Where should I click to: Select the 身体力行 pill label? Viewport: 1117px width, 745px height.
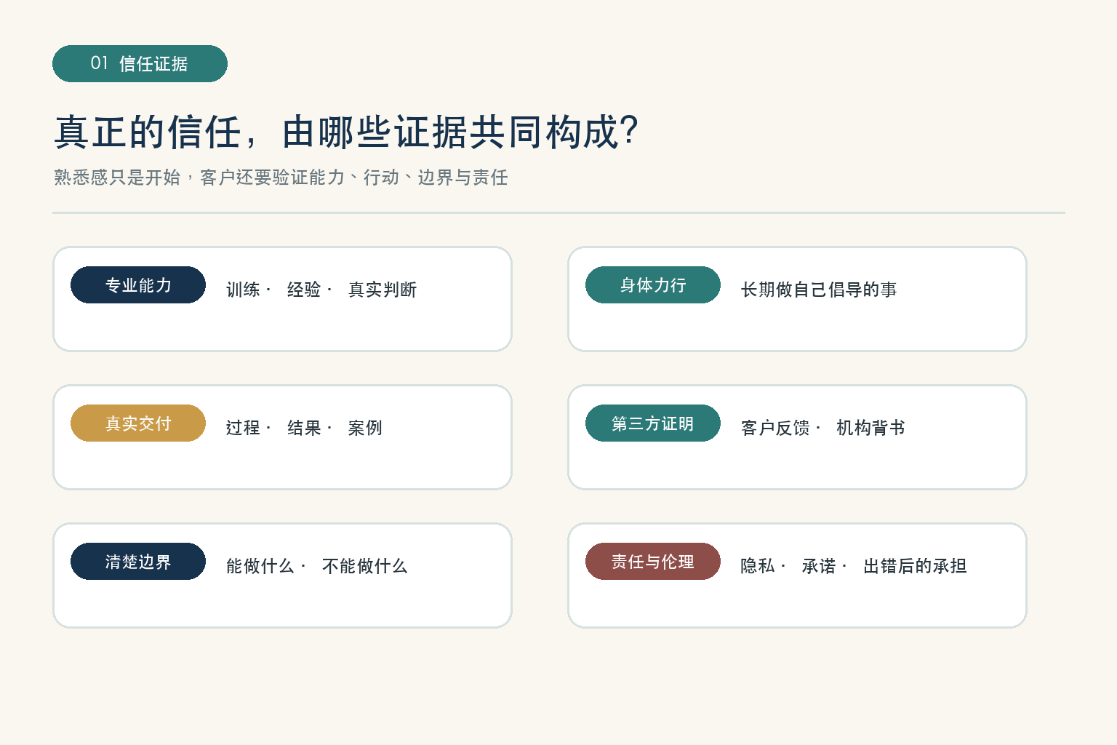click(x=653, y=285)
